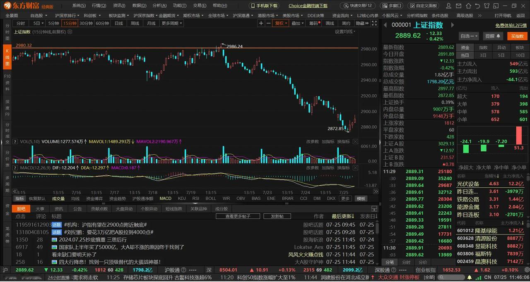Click the chart zoom-out minus icon
This screenshot has height=282, width=530.
[x=268, y=23]
